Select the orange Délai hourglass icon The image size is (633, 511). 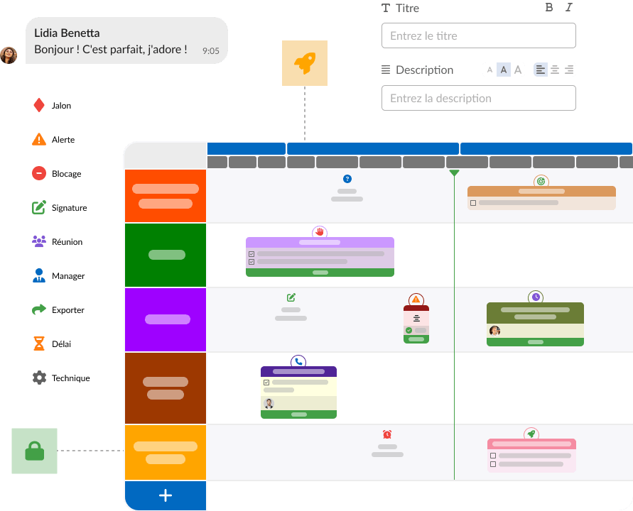click(39, 344)
